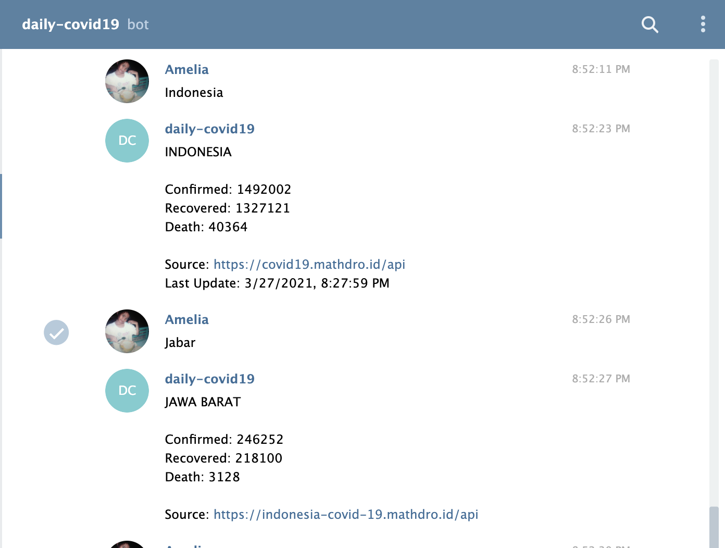Screen dimensions: 725x548
Task: Click the DC avatar of JAWA BARAT reply
Action: [x=127, y=391]
